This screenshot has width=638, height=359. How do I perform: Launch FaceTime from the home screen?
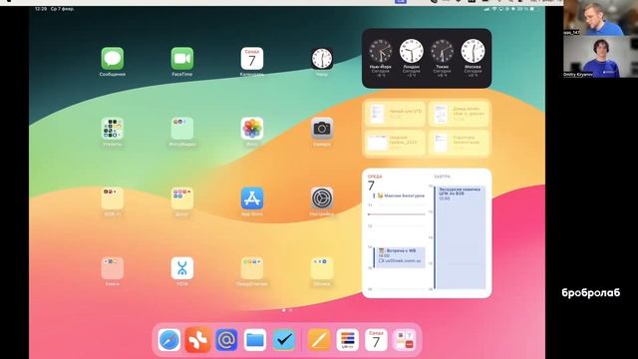tap(181, 59)
